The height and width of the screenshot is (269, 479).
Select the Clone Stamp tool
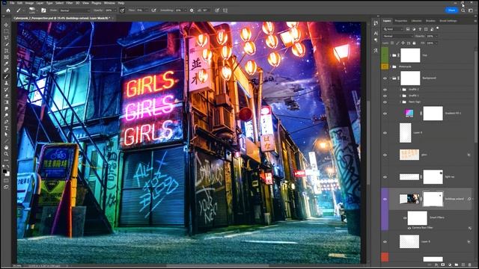6,83
